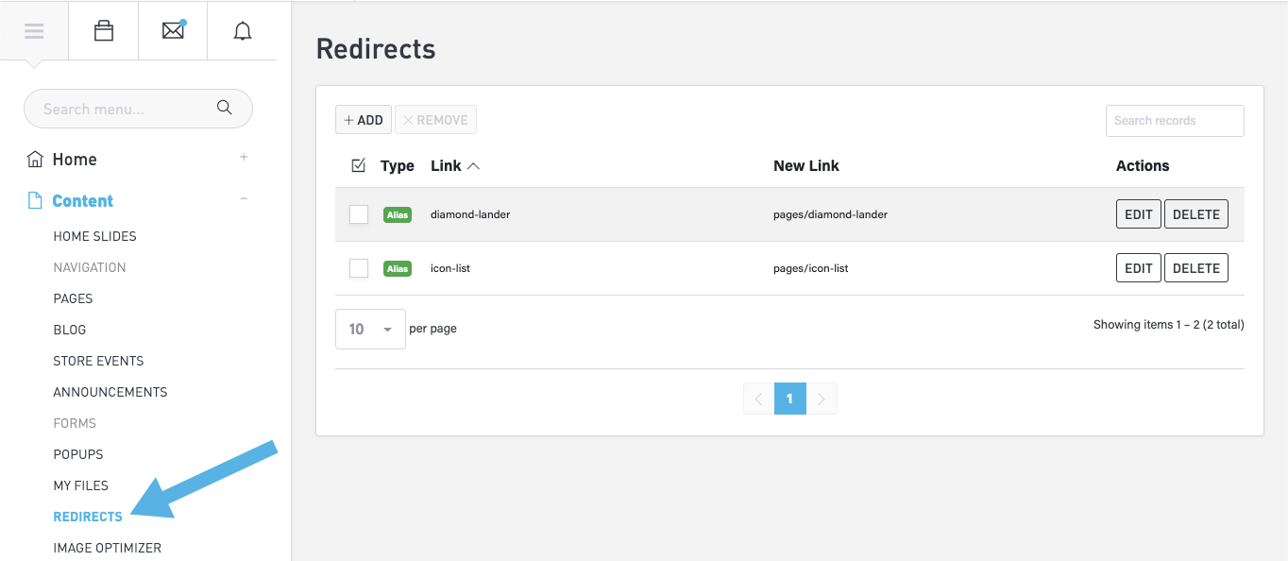Click the Search records field

click(x=1174, y=121)
